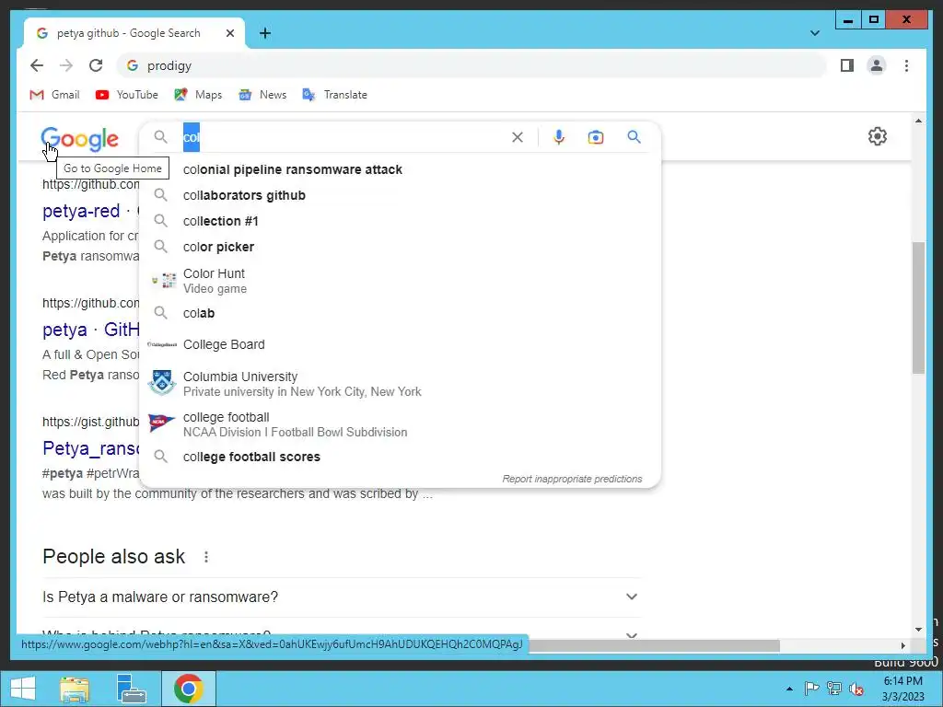Open the petya · GitHub result
Viewport: 943px width, 707px height.
pyautogui.click(x=90, y=330)
